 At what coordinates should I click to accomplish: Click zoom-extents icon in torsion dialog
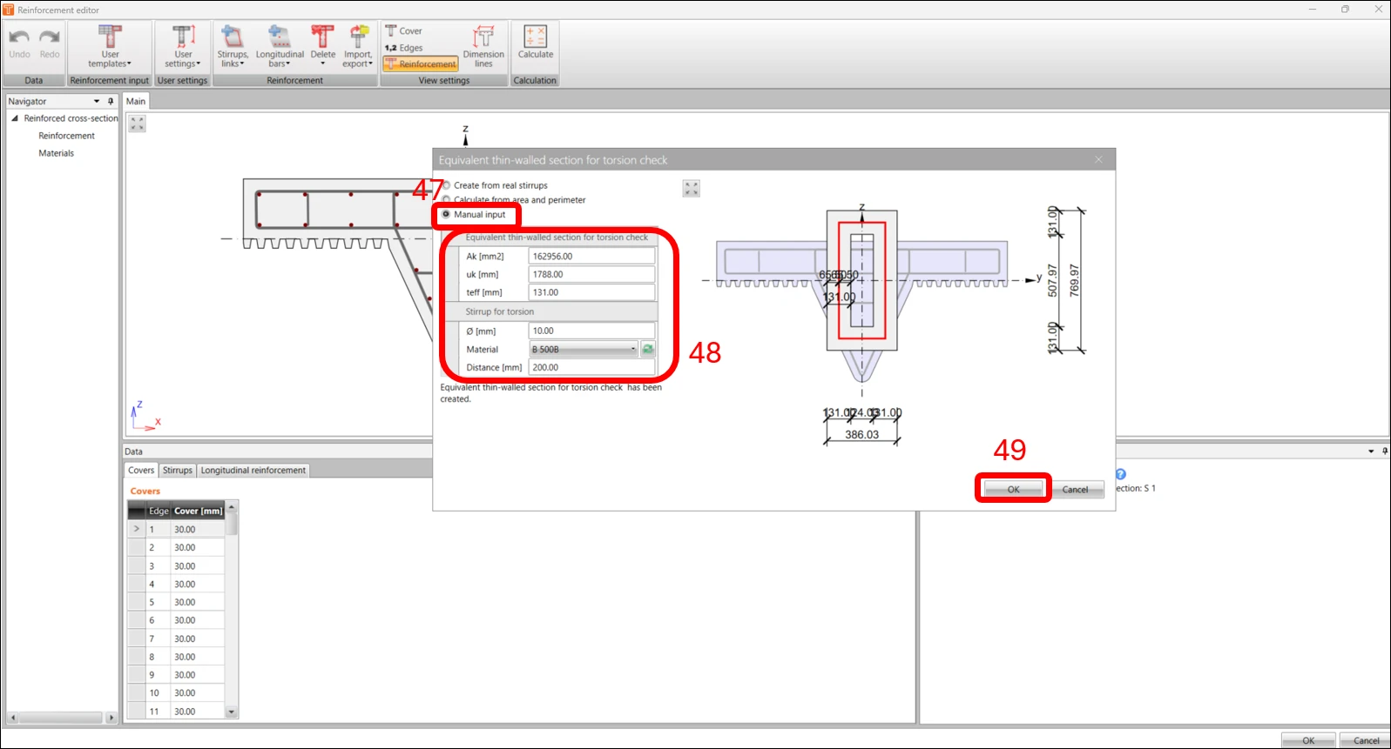coord(692,189)
